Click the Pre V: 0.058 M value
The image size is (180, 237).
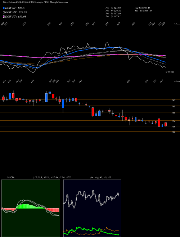pyautogui.click(x=143, y=11)
